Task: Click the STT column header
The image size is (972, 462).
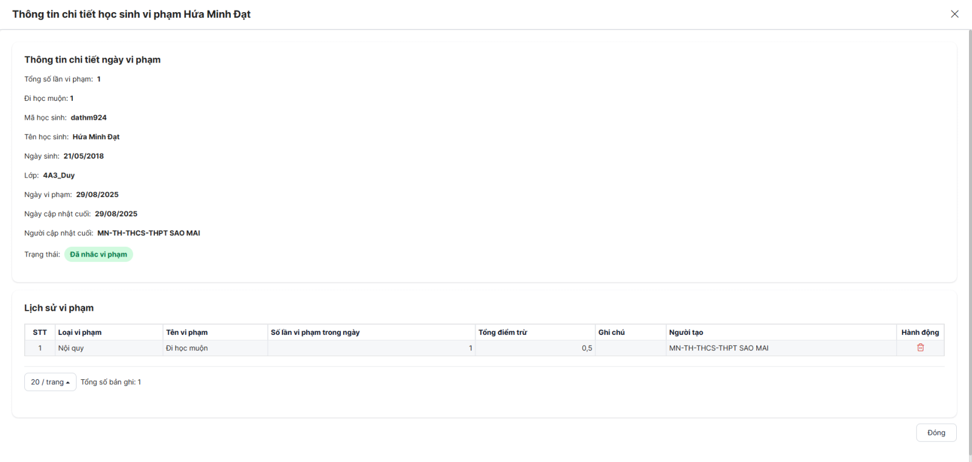Action: click(x=39, y=333)
